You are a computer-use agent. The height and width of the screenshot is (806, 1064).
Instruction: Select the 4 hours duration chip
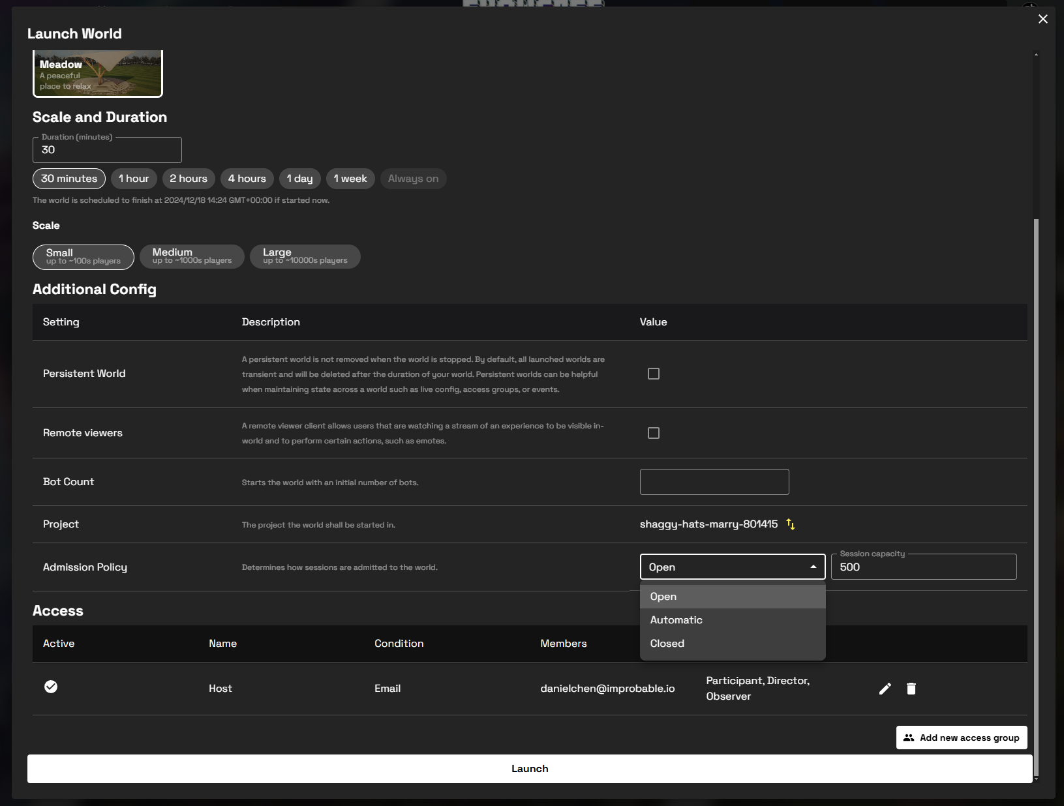coord(247,179)
